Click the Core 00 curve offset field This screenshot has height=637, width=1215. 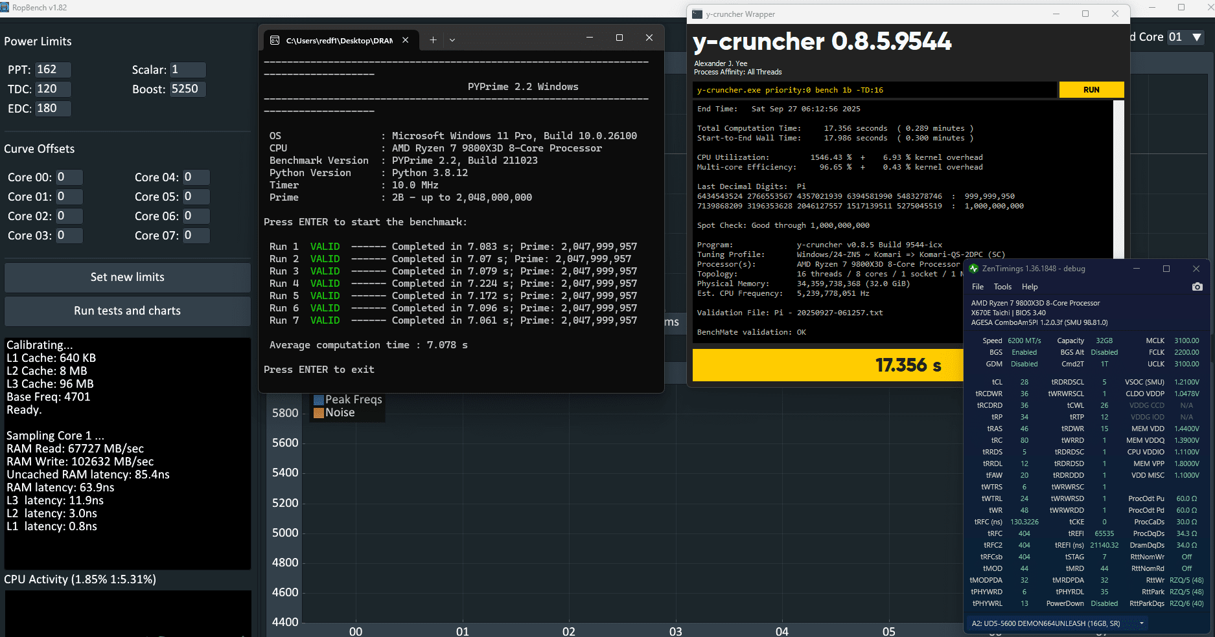(x=69, y=177)
